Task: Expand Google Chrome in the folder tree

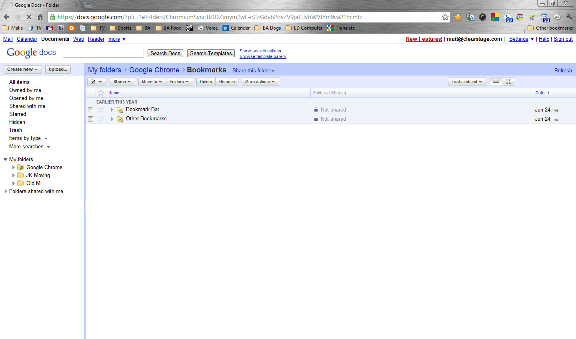Action: (13, 168)
